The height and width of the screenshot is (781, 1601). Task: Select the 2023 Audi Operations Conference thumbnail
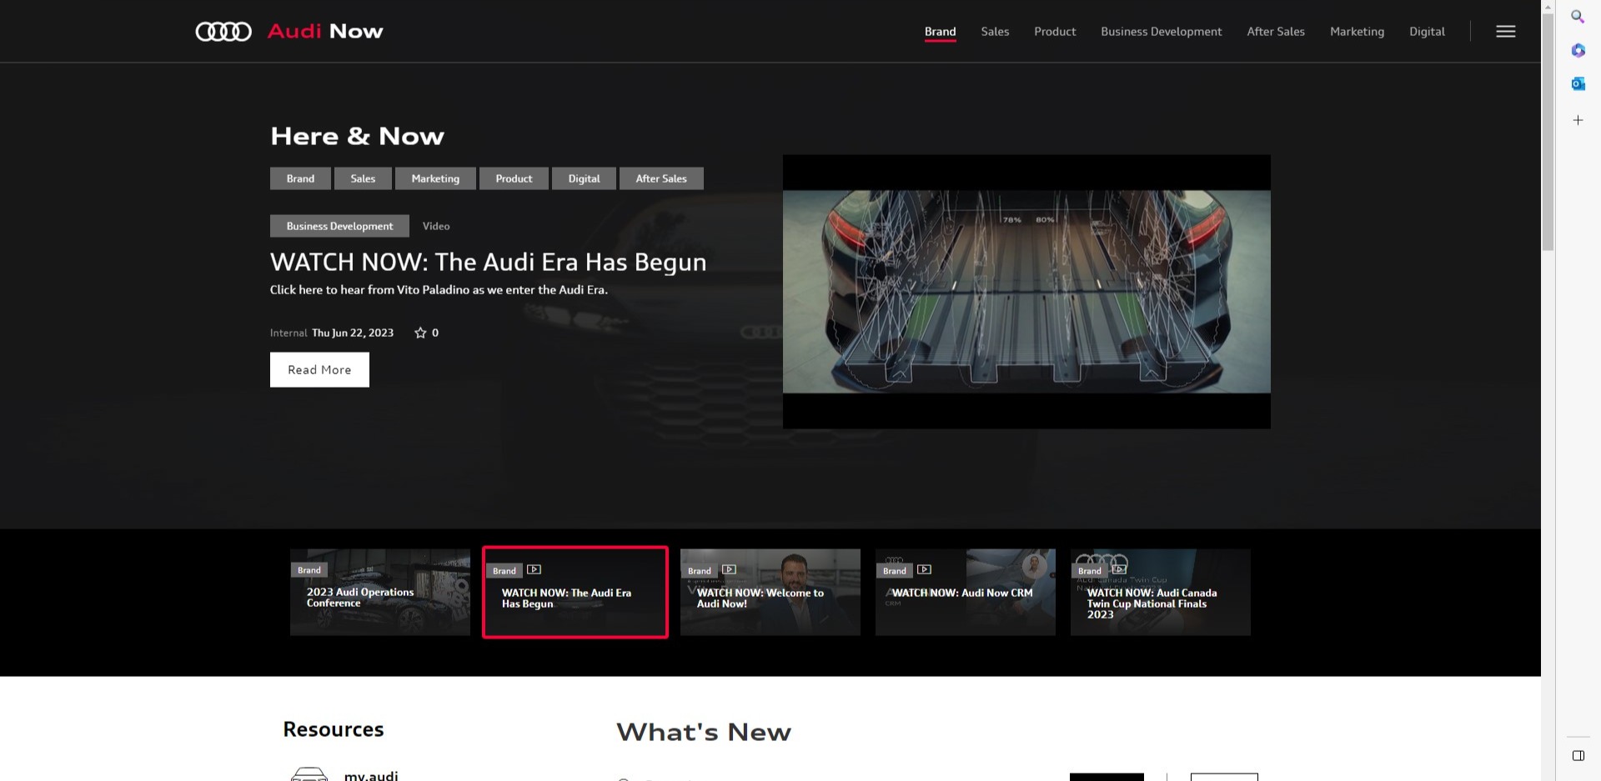379,593
